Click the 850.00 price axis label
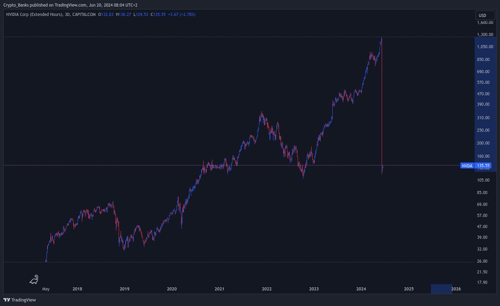500x306 pixels. 483,60
